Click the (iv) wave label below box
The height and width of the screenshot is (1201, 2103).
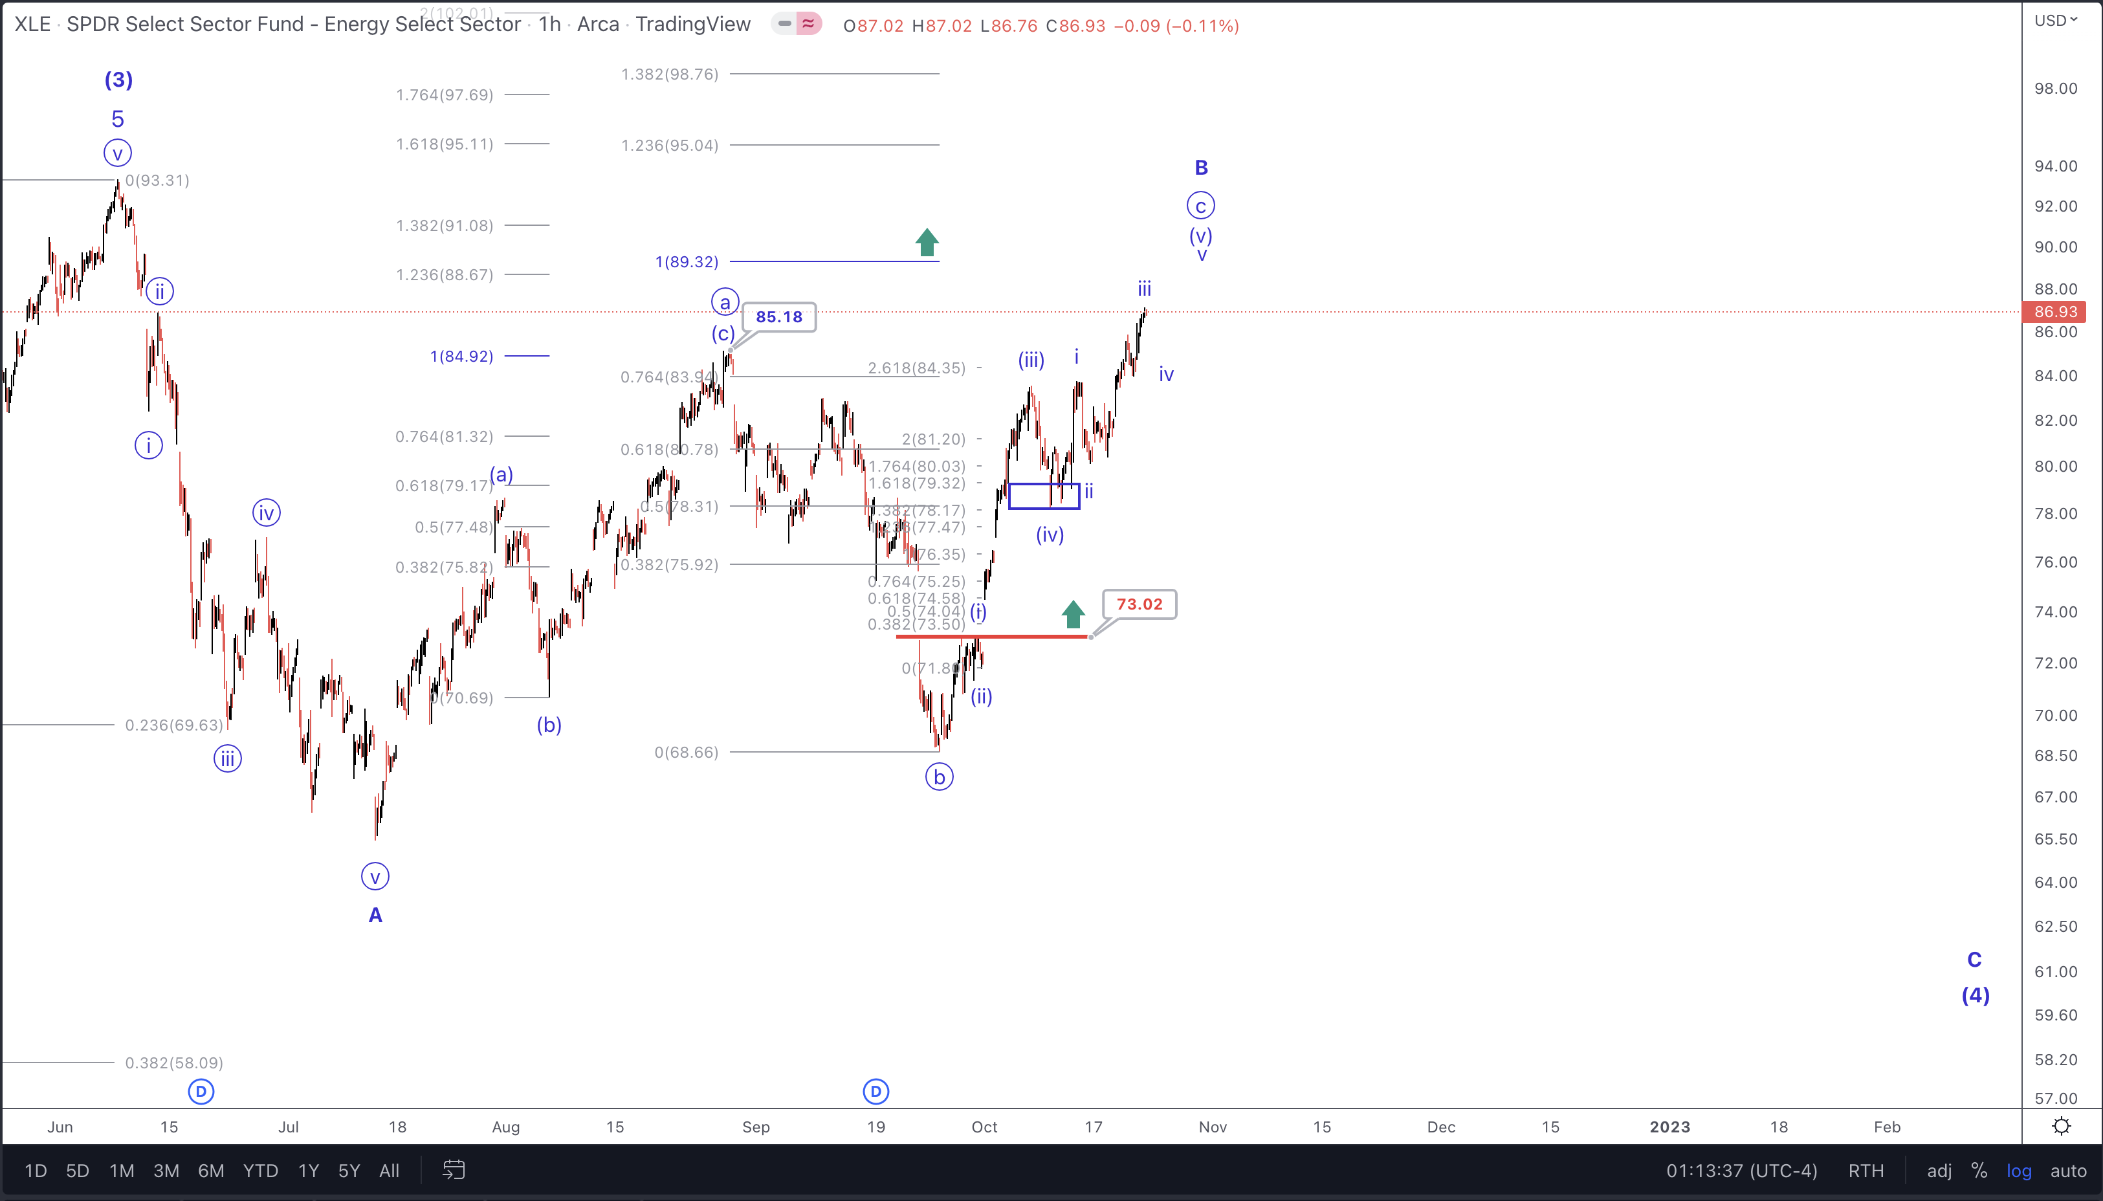tap(1050, 534)
